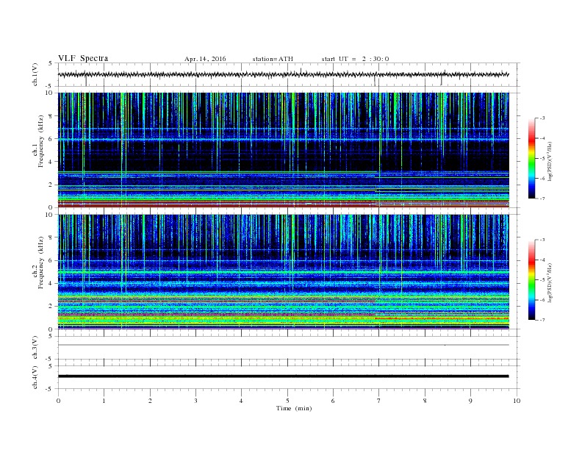Click the "-3" label on ch.1 color bar

coord(542,118)
